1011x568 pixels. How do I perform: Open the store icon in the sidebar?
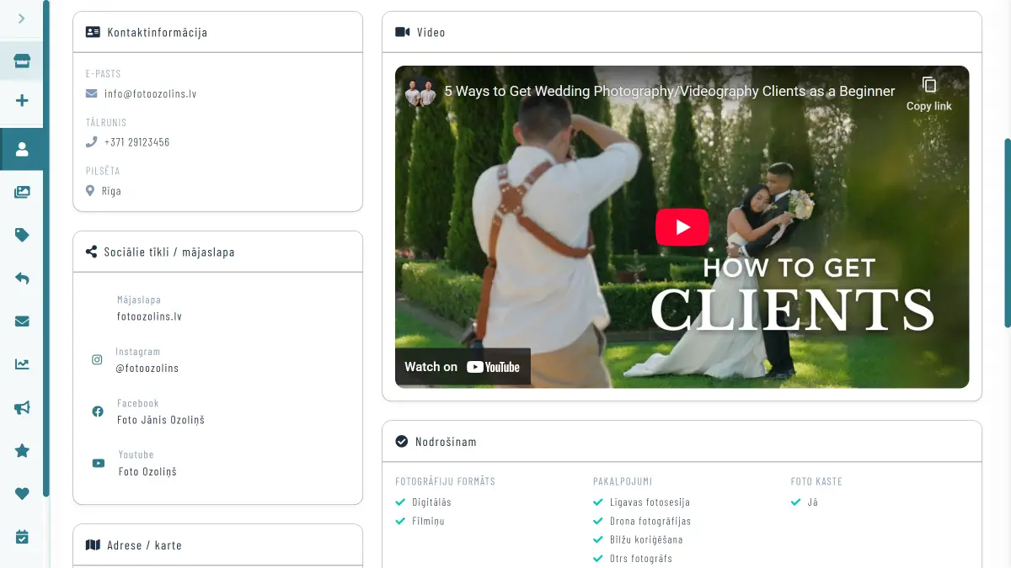coord(22,61)
